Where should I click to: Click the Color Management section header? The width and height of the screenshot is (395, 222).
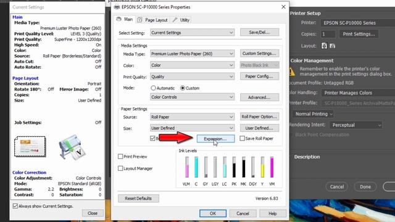312,60
